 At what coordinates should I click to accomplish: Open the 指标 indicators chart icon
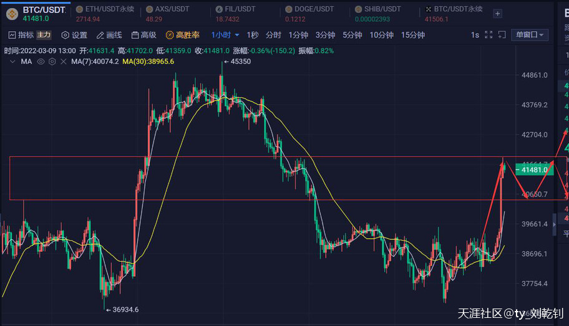pyautogui.click(x=12, y=35)
